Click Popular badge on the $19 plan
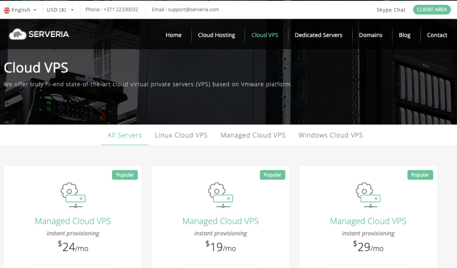457x268 pixels. (272, 175)
